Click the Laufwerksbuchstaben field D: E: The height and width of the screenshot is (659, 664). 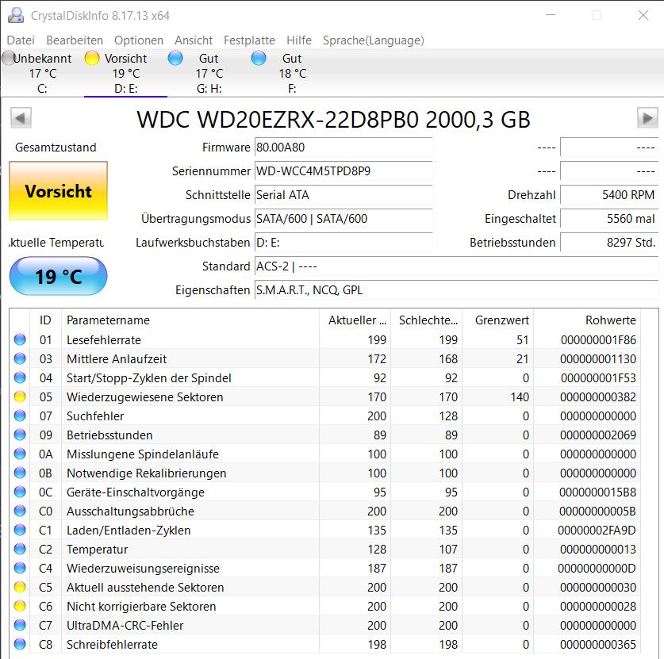click(344, 243)
